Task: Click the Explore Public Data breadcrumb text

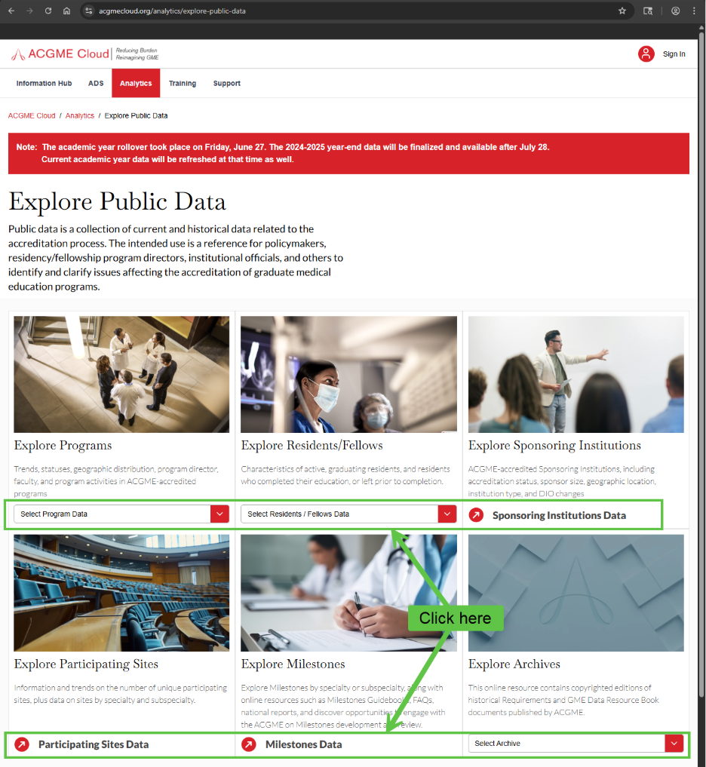Action: pos(136,116)
